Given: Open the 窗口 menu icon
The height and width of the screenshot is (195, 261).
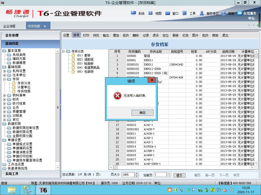Looking at the screenshot, I should click(168, 13).
